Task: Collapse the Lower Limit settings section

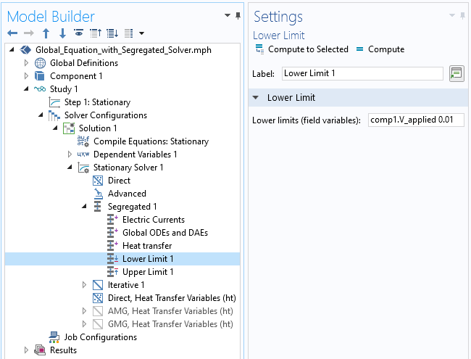Action: pyautogui.click(x=256, y=97)
